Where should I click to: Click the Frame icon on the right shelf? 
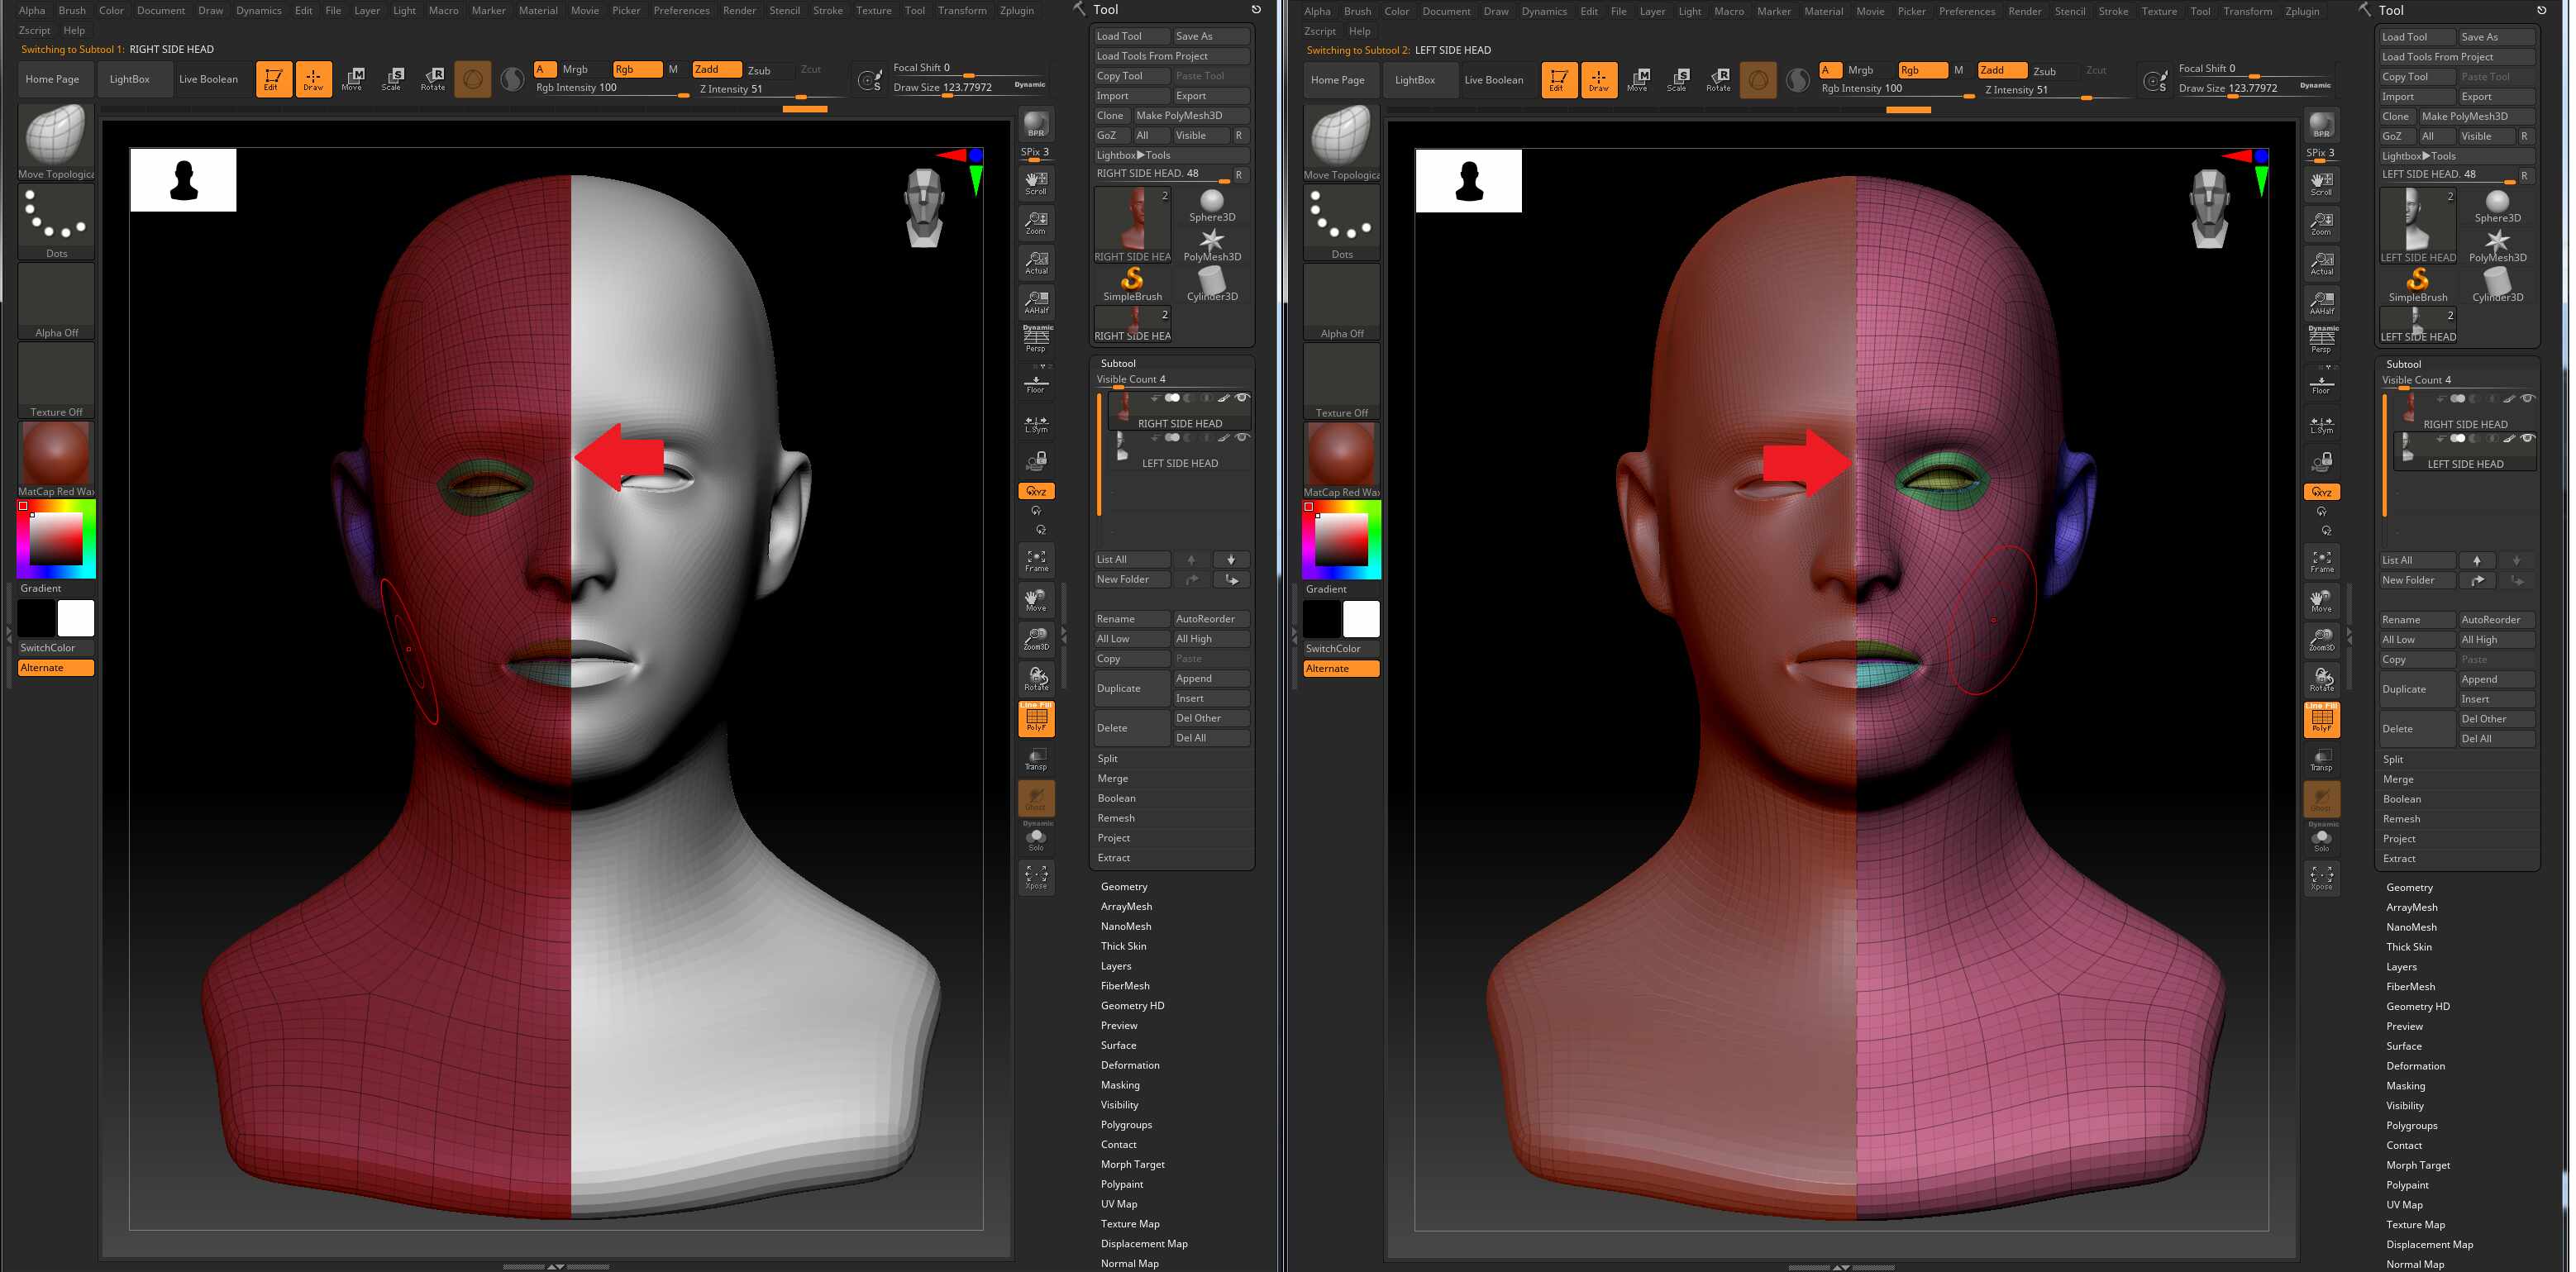click(x=1036, y=560)
